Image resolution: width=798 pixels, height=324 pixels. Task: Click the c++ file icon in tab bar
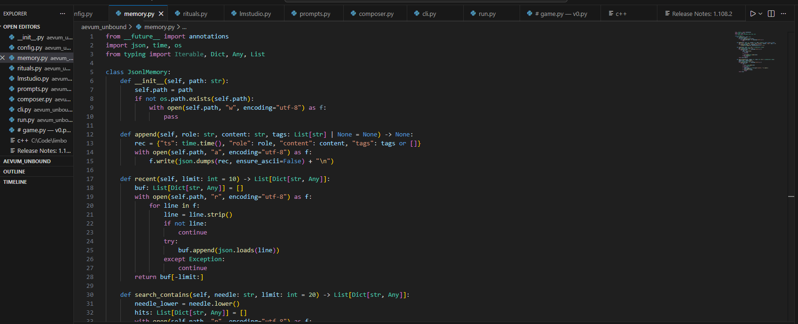(611, 14)
